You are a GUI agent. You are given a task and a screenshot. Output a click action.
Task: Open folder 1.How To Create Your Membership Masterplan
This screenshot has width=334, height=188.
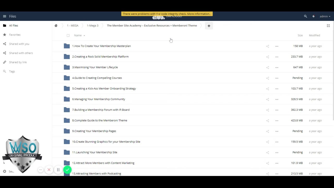pos(101,46)
